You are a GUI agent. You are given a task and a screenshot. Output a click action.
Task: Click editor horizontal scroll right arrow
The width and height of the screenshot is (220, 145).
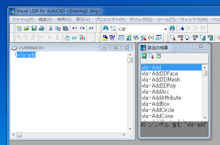[x=124, y=135]
